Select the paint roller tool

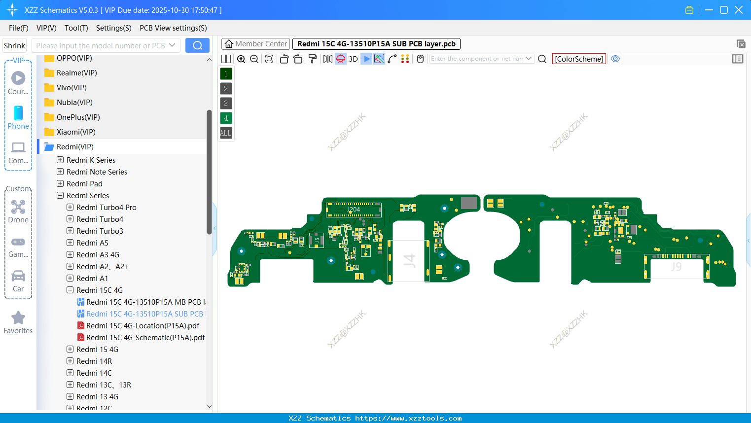click(313, 59)
